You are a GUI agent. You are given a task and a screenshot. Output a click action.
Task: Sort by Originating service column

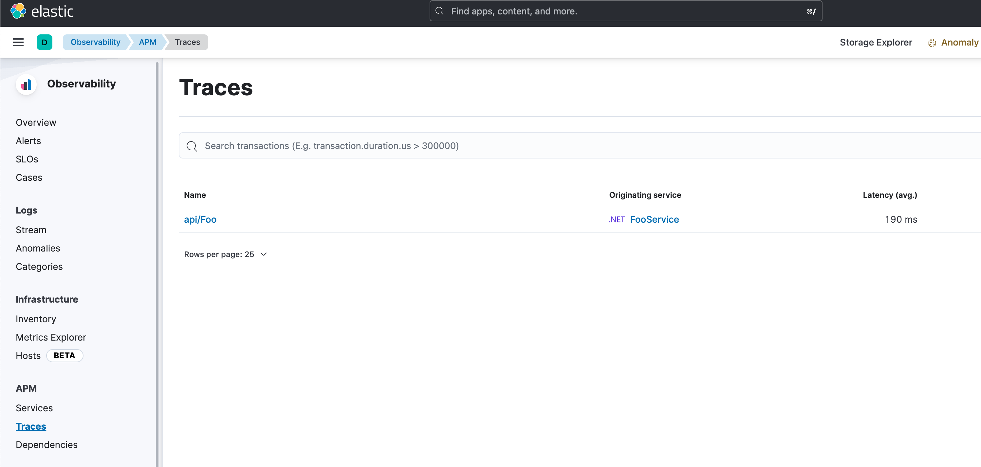click(x=645, y=195)
